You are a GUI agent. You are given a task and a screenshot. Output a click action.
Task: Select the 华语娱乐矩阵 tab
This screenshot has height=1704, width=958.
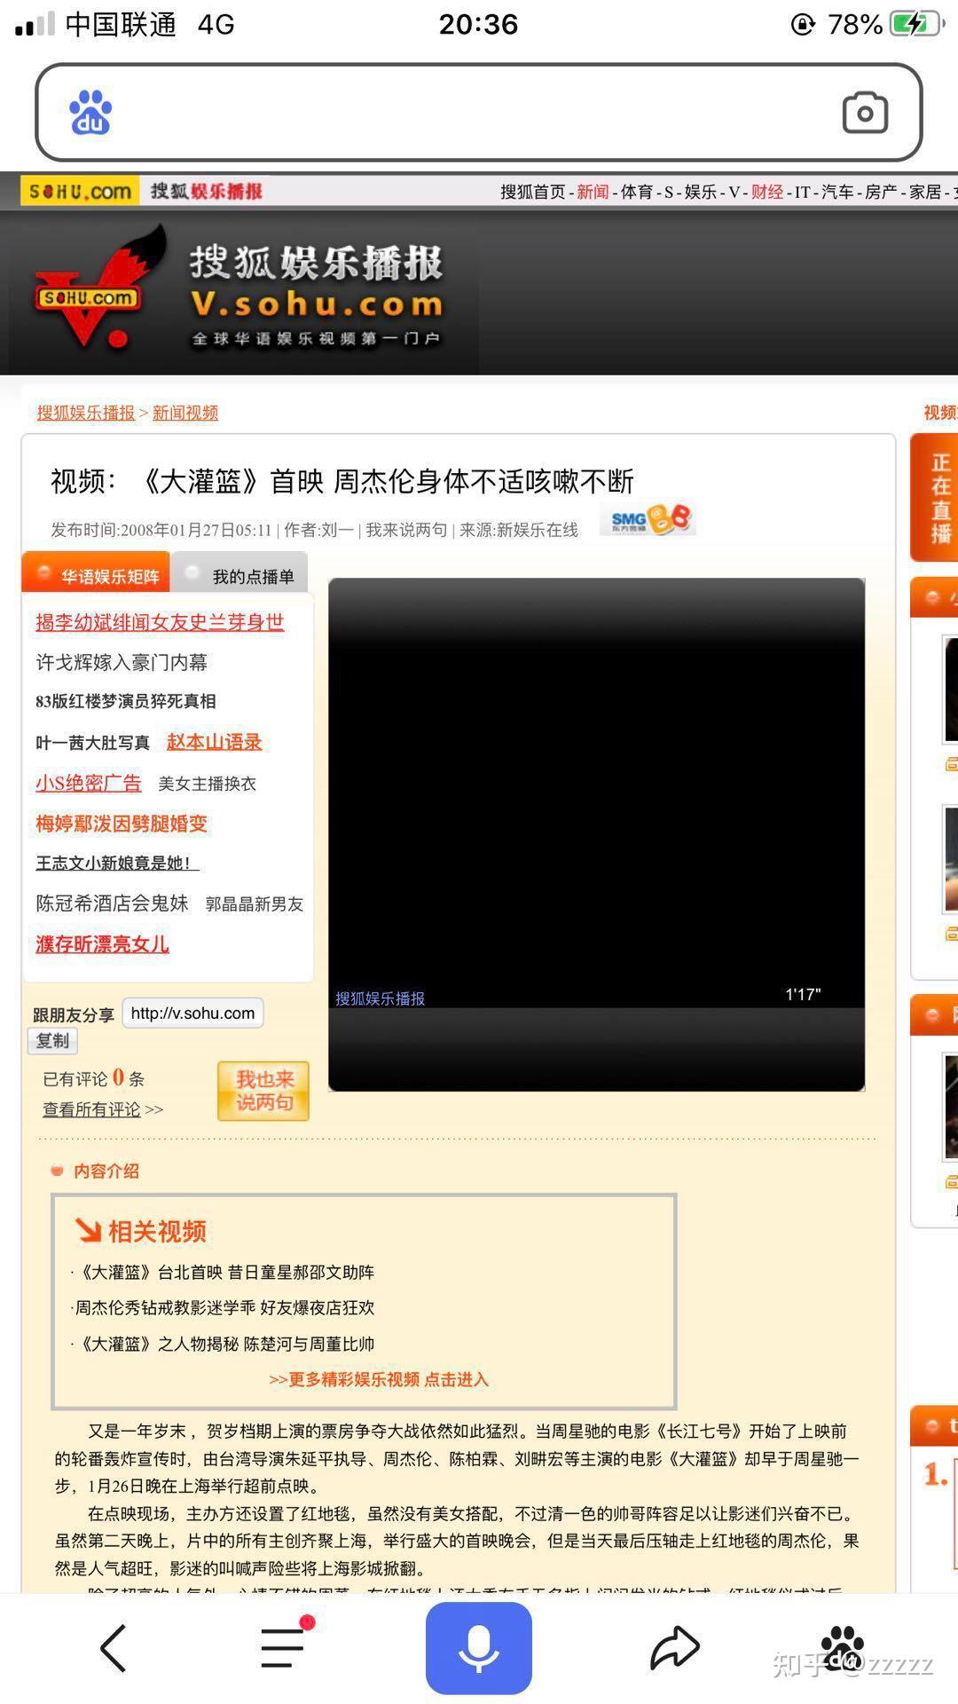95,575
